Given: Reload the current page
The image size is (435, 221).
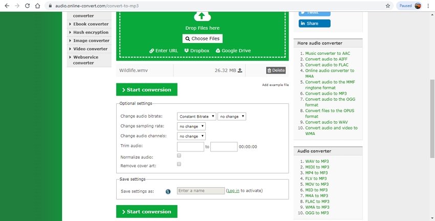Looking at the screenshot, I should (27, 6).
